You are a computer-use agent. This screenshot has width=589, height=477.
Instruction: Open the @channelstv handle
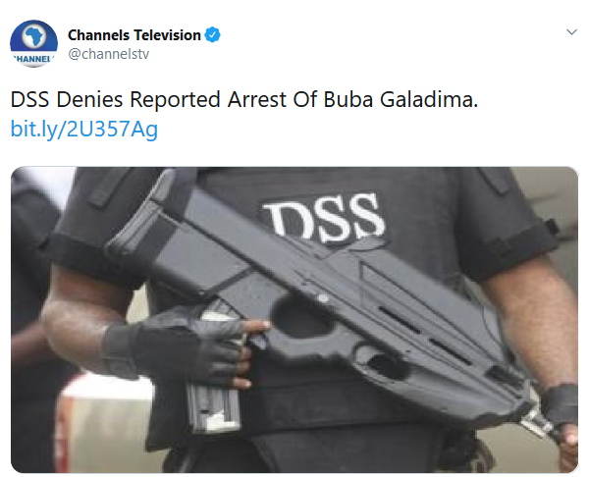tap(109, 54)
